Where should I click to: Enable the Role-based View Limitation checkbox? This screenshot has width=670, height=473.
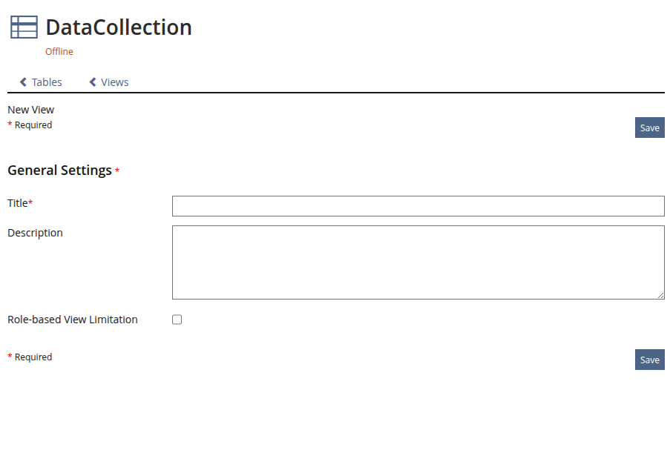coord(177,320)
